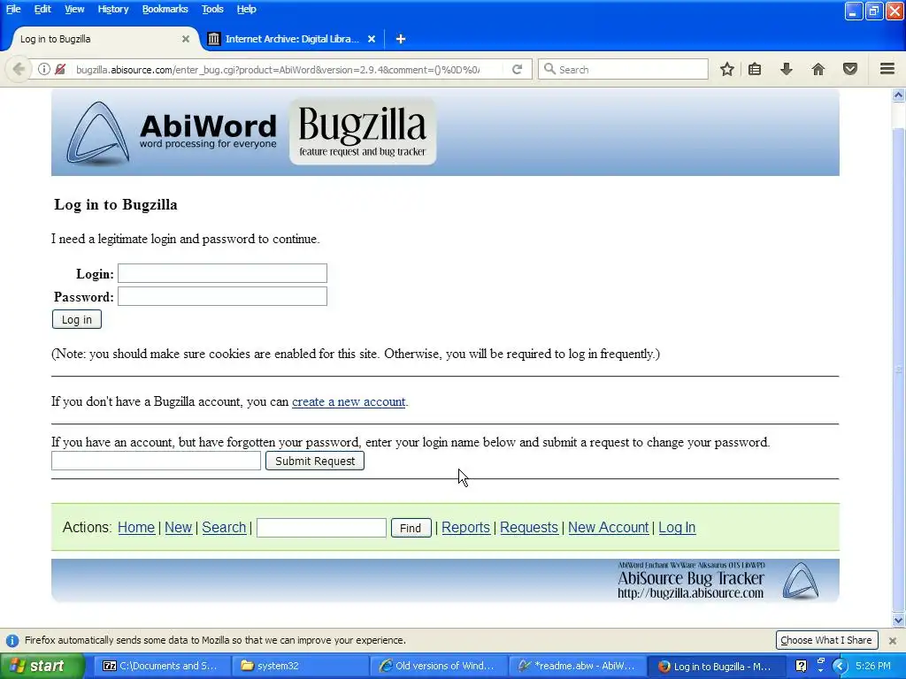Click the Submit Request button
The height and width of the screenshot is (679, 906).
tap(315, 461)
